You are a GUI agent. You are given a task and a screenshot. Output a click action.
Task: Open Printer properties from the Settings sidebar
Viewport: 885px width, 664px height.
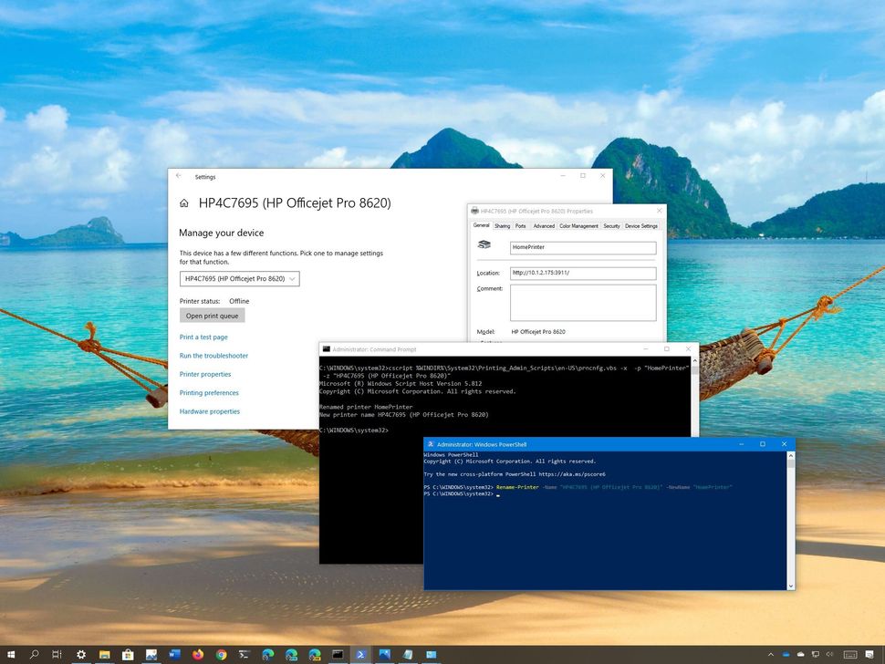point(205,374)
